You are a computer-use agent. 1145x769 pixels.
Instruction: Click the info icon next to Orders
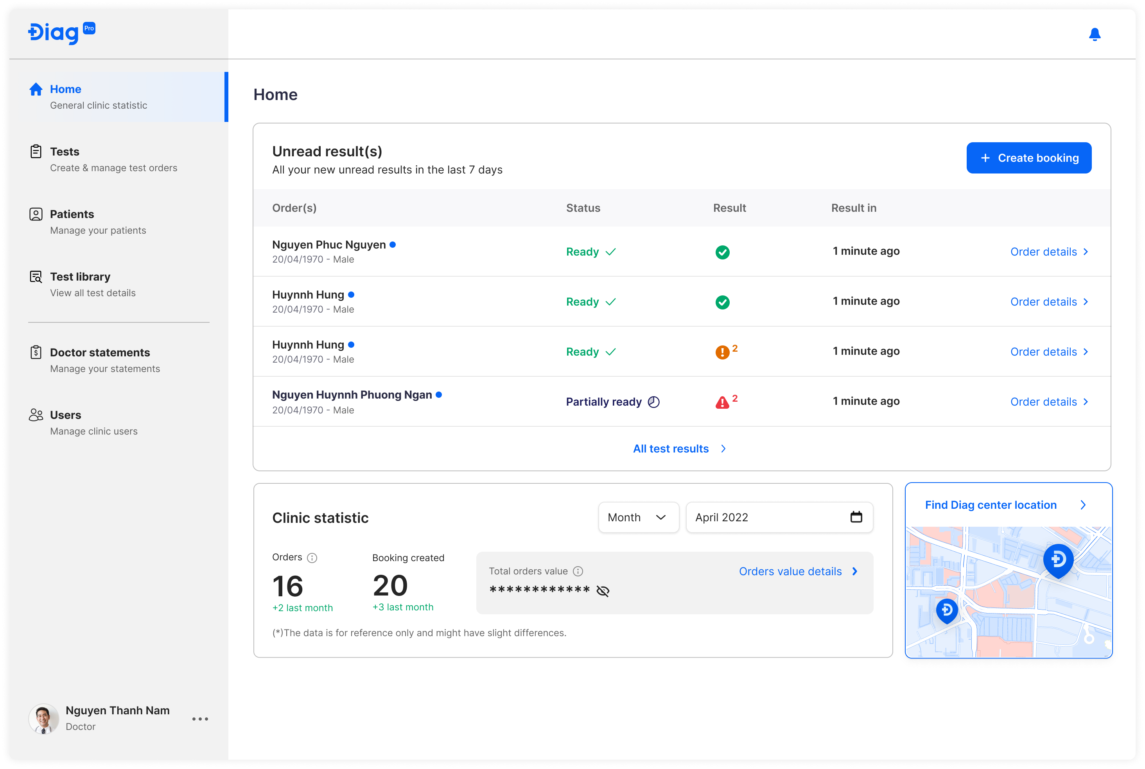pos(313,557)
